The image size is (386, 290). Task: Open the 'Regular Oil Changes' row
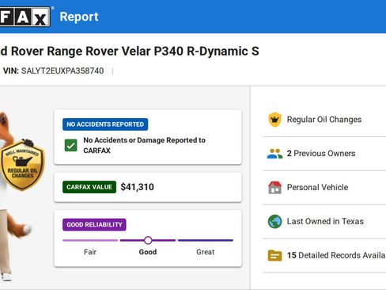pyautogui.click(x=324, y=120)
